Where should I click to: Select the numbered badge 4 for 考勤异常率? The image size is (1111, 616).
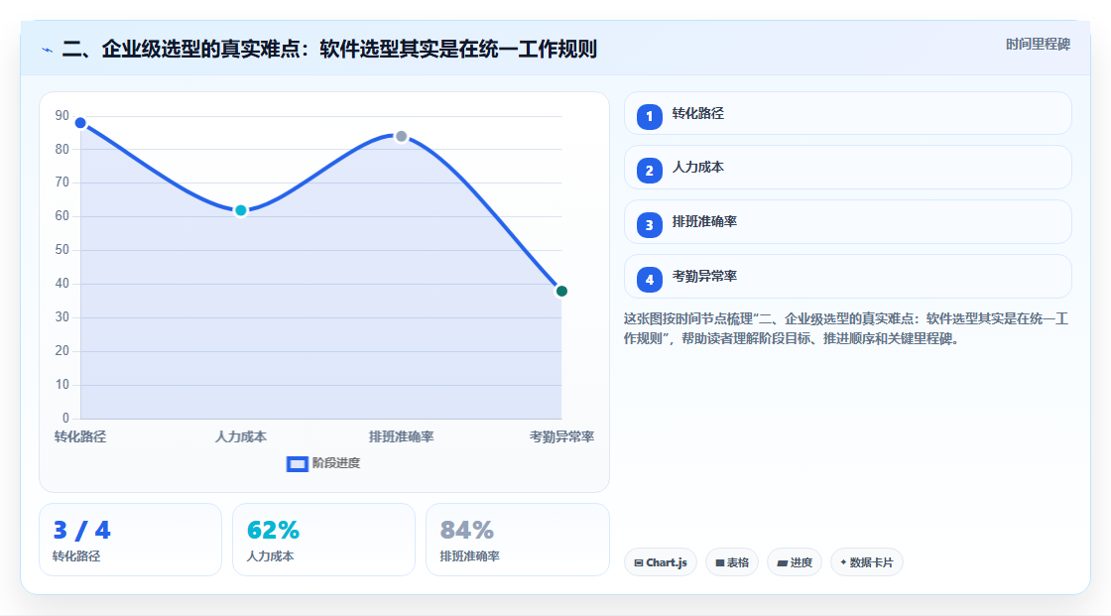click(x=649, y=280)
